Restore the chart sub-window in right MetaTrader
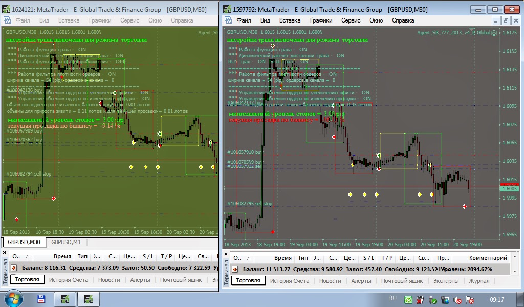Screen dimensions: 524x307 [x=506, y=20]
